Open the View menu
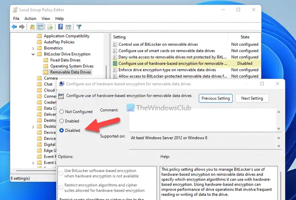 [x=46, y=19]
